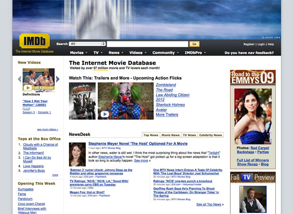Click the IMDb logo
This screenshot has width=293, height=214.
(35, 41)
